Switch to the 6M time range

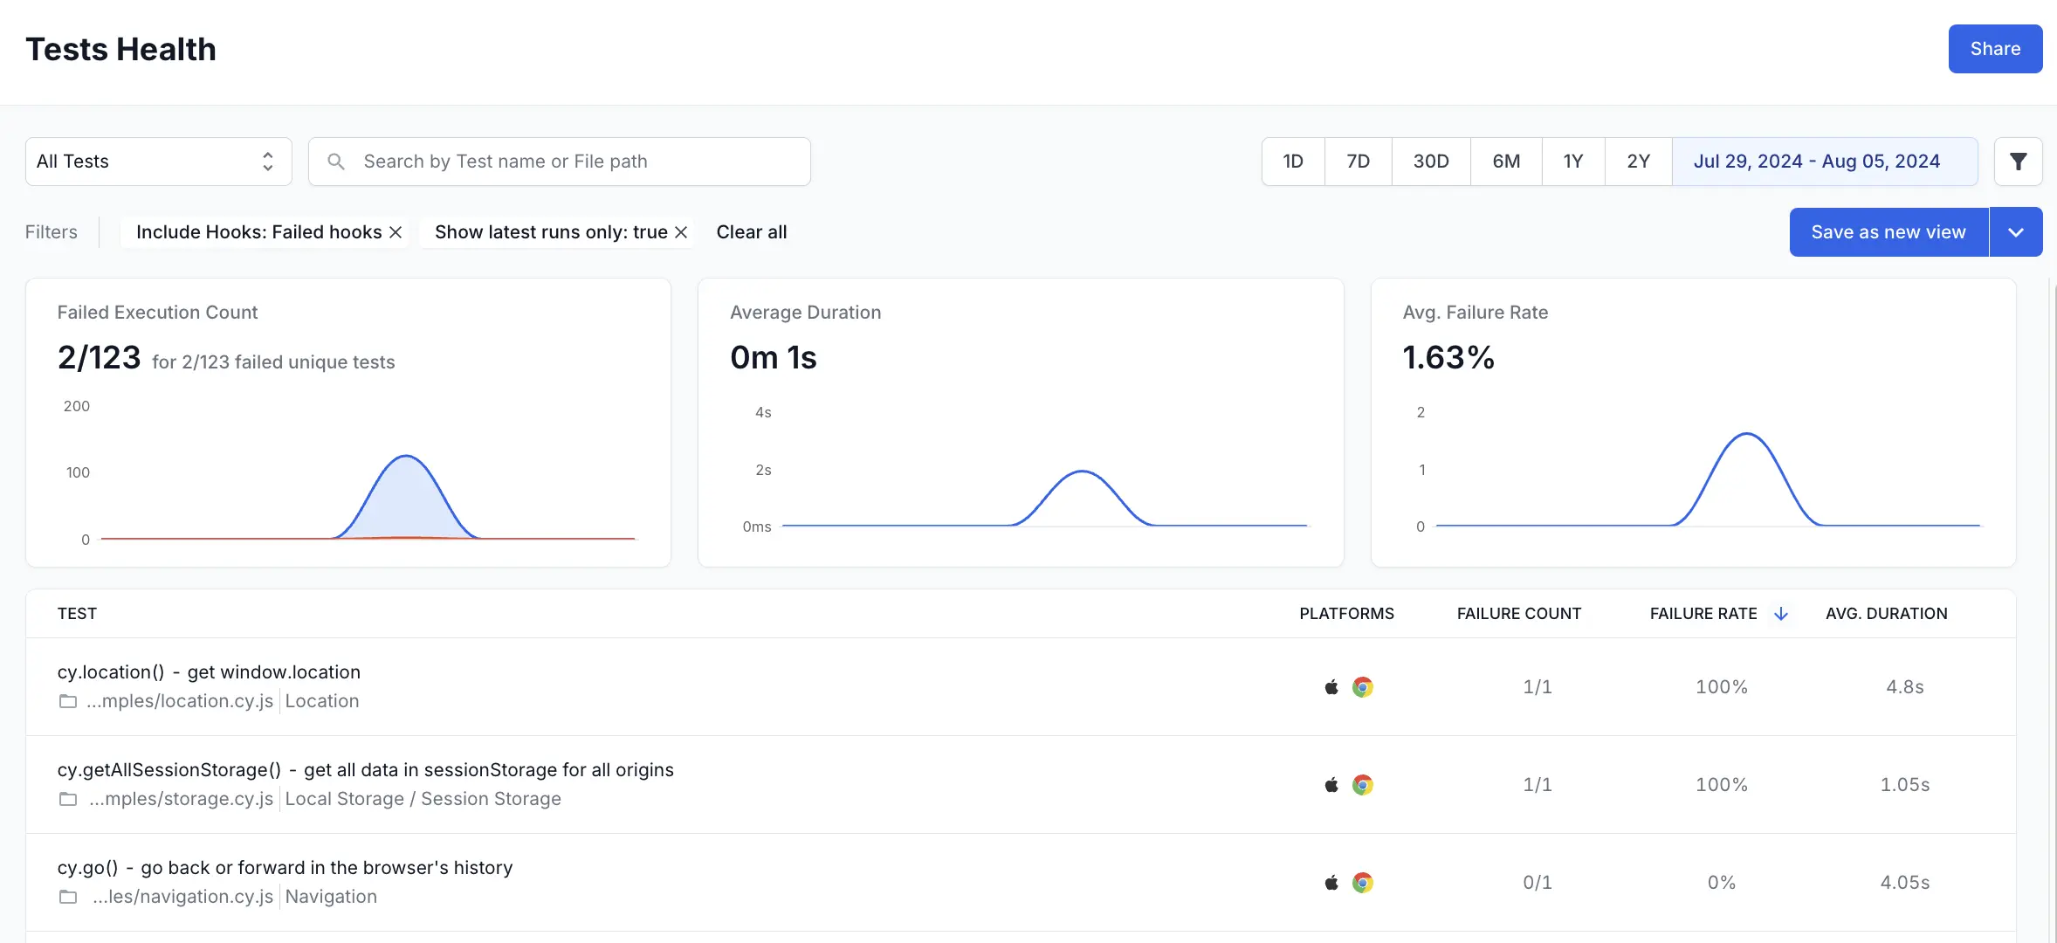(x=1506, y=162)
